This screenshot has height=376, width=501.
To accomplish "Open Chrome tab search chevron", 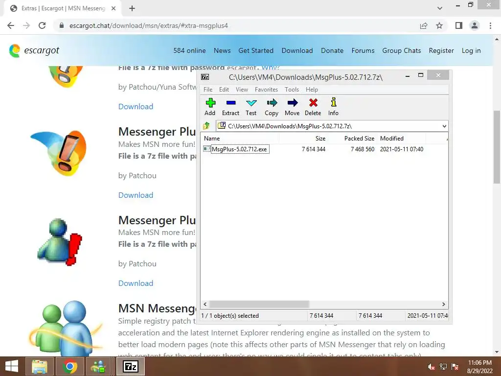I will click(x=440, y=8).
